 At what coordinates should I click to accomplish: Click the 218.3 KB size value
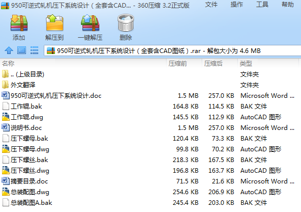tap(185, 160)
